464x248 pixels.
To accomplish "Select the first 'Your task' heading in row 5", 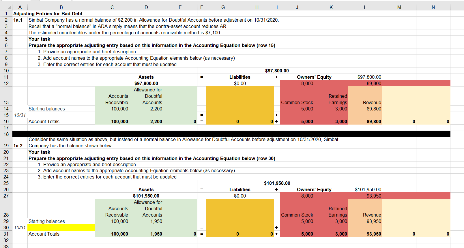I will coord(39,39).
